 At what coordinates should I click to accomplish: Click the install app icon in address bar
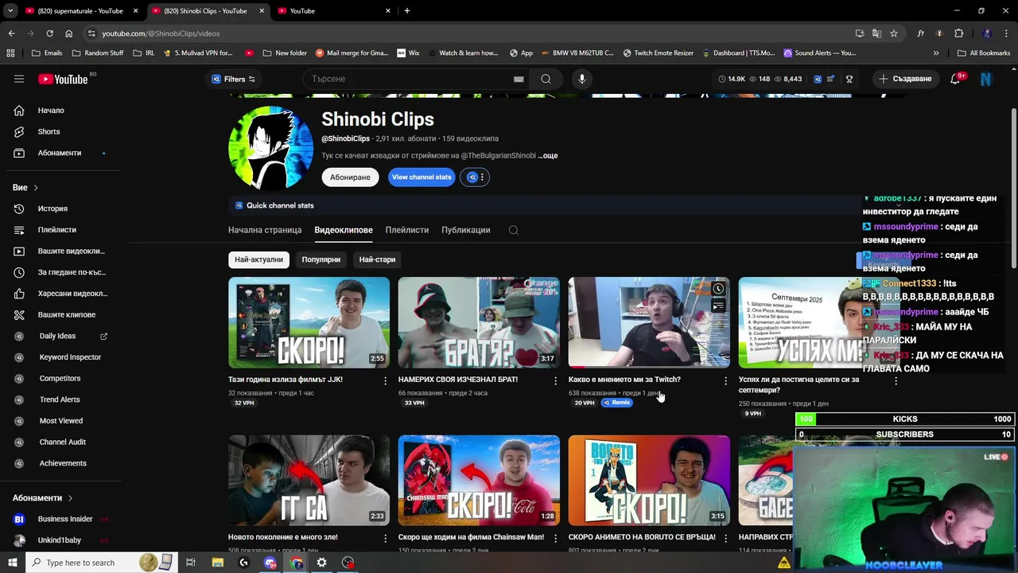[x=860, y=33]
